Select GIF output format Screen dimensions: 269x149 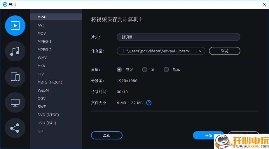(41, 131)
